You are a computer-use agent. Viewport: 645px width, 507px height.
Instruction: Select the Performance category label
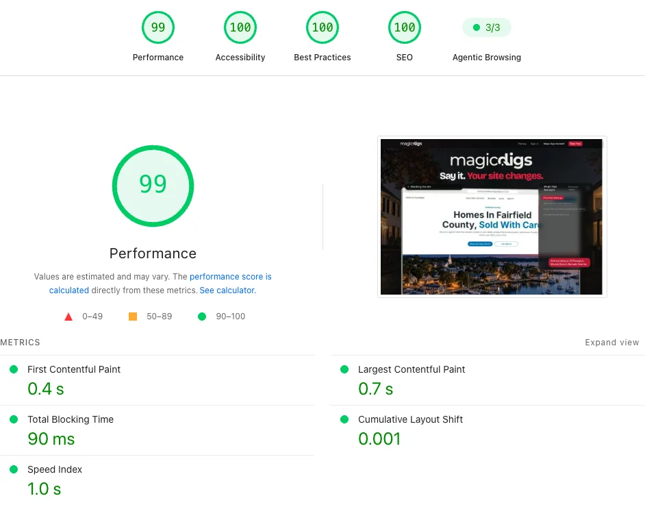click(158, 57)
